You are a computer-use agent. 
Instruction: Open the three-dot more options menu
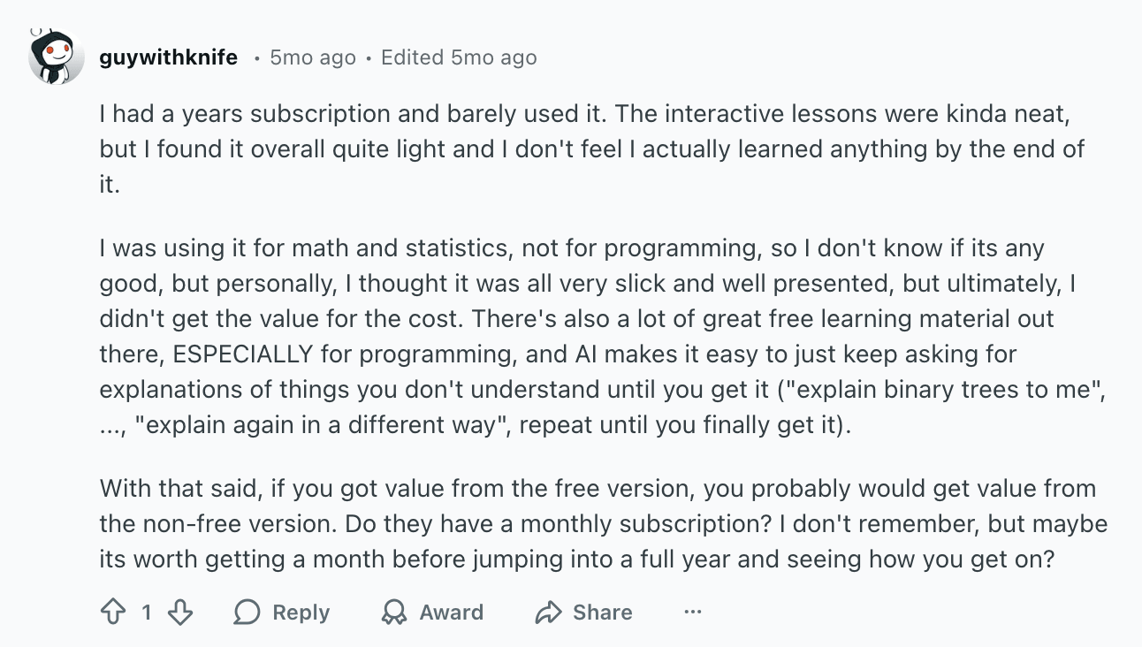click(x=693, y=612)
